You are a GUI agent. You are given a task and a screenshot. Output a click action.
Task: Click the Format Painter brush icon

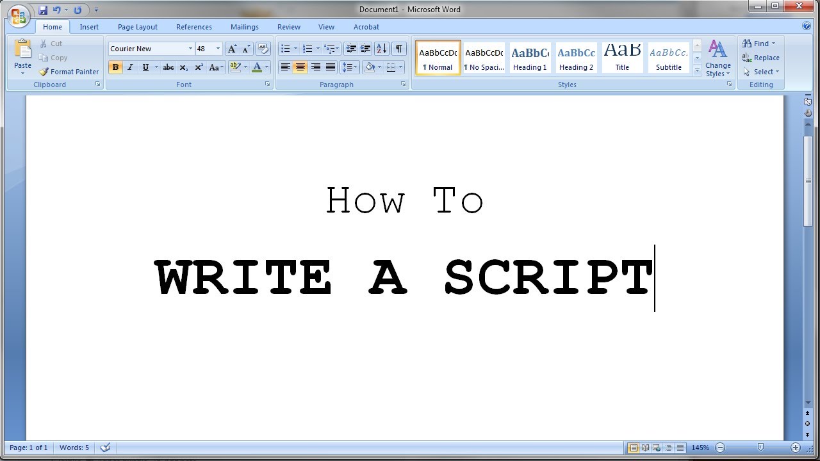[x=44, y=72]
